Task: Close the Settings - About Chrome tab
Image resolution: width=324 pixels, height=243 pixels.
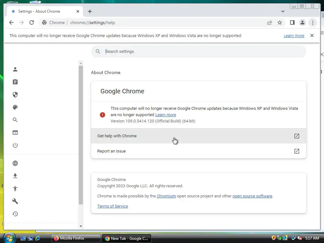Action: click(x=78, y=11)
